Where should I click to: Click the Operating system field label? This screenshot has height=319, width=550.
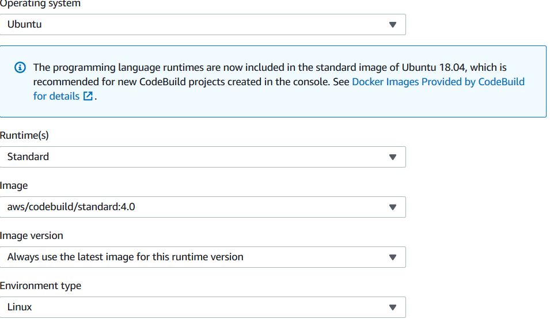coord(40,4)
